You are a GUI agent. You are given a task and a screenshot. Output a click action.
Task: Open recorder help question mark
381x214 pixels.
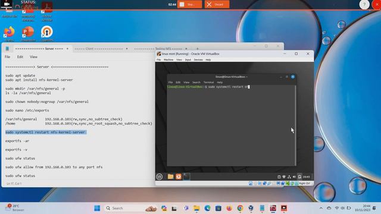(x=364, y=4)
